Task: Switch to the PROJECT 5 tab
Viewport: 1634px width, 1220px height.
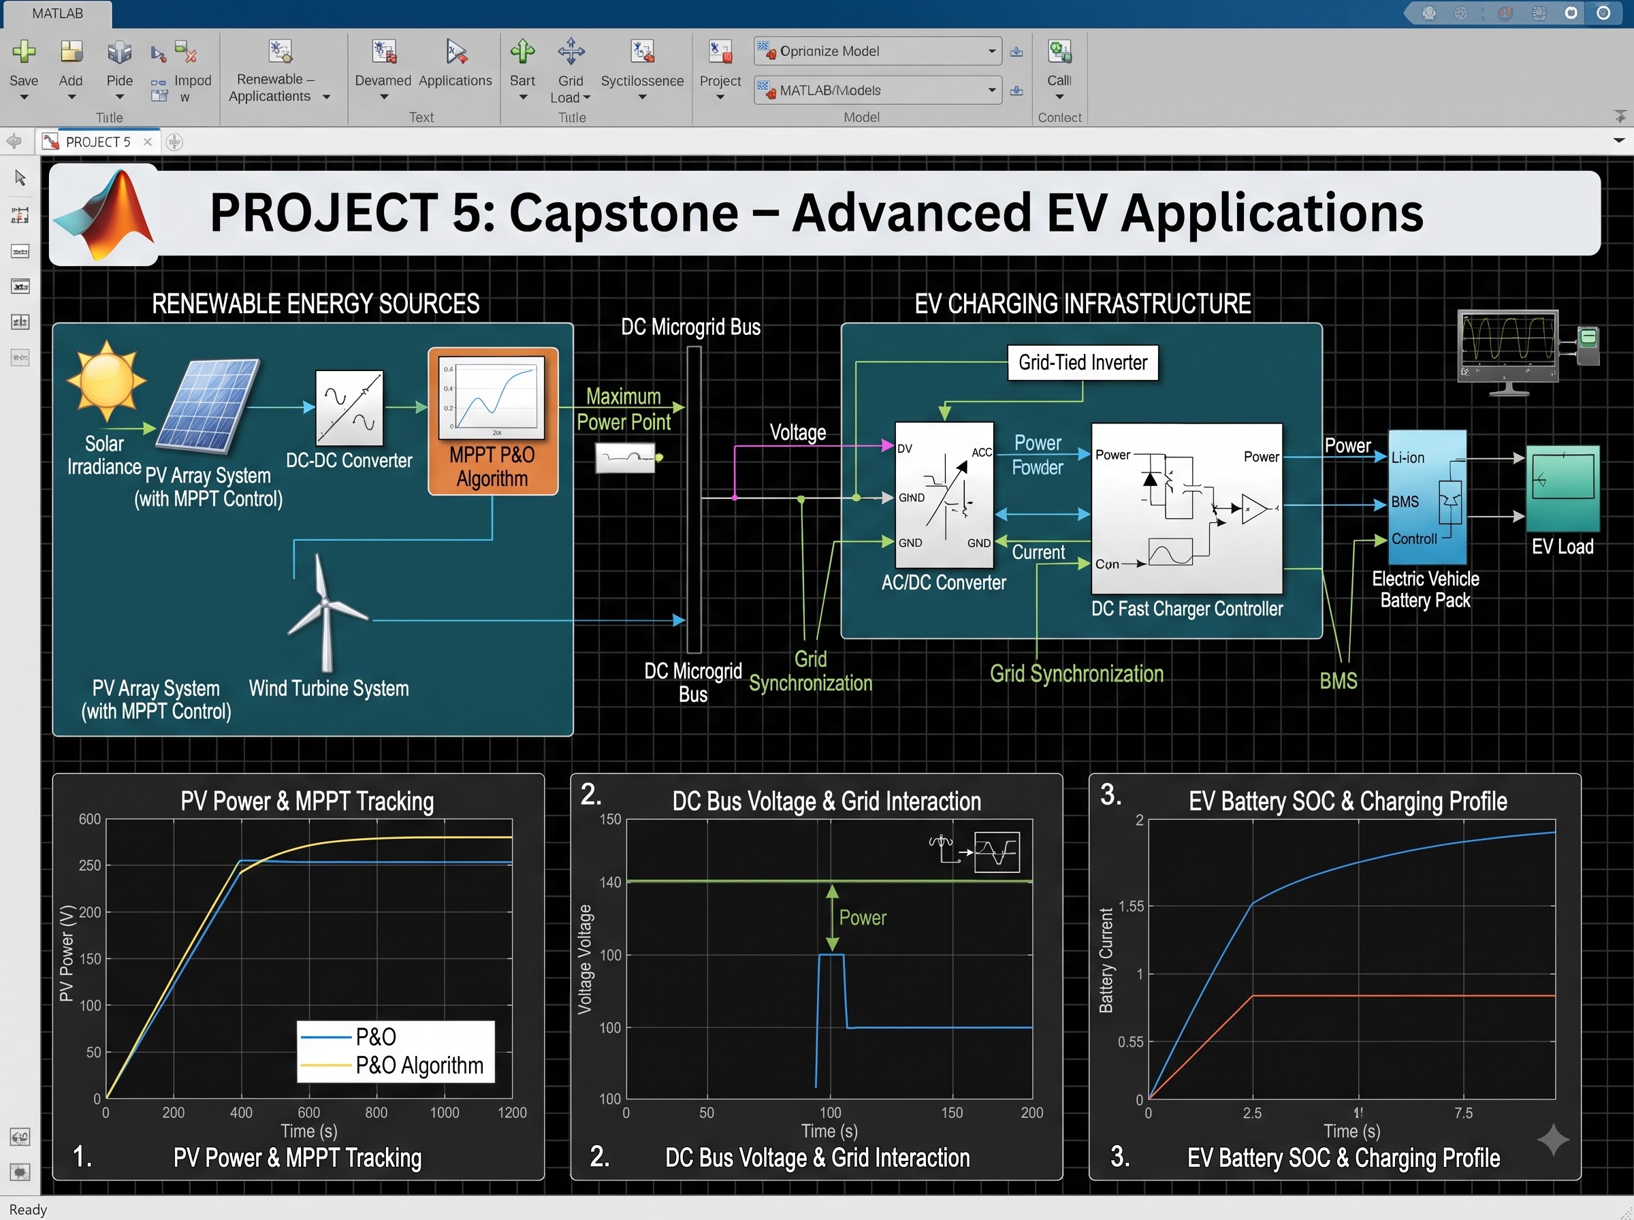Action: [x=97, y=142]
